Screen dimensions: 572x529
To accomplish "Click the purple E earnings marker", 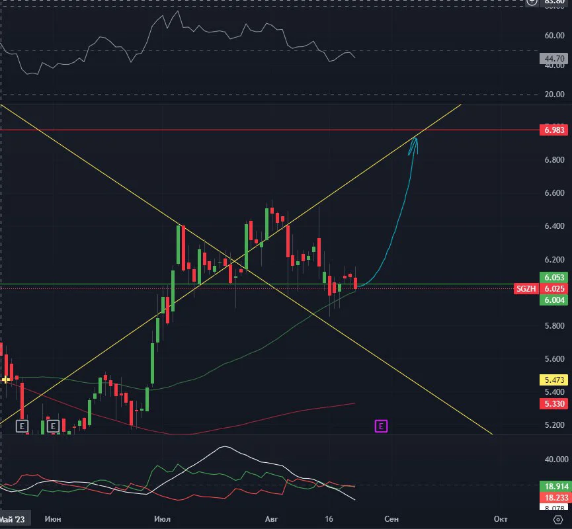I will coord(381,426).
